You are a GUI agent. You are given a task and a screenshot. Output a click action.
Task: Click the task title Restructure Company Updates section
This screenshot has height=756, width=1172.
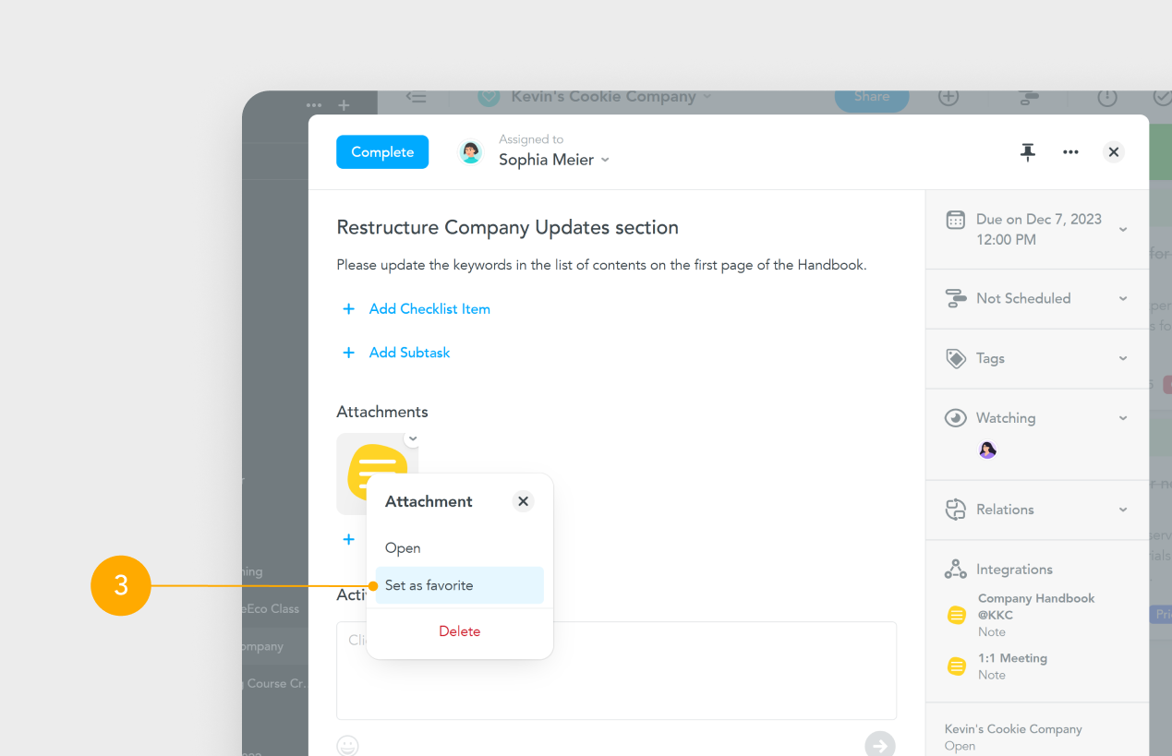coord(507,227)
